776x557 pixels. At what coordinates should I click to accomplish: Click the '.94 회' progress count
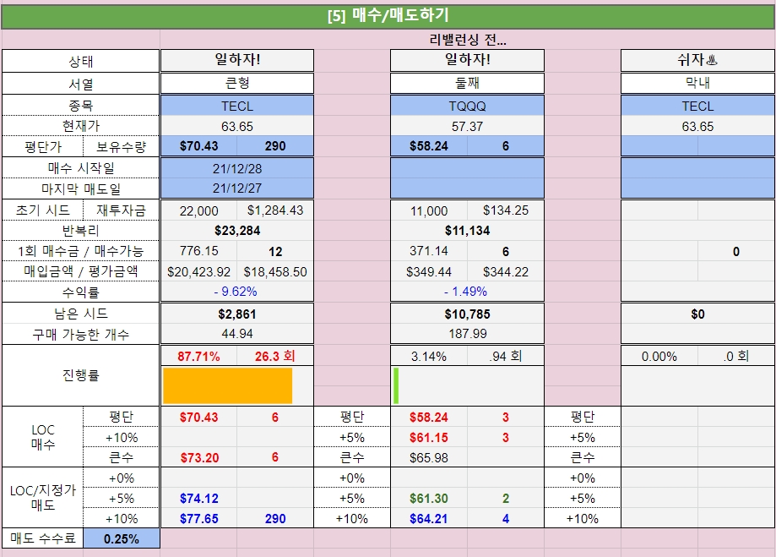pyautogui.click(x=505, y=357)
